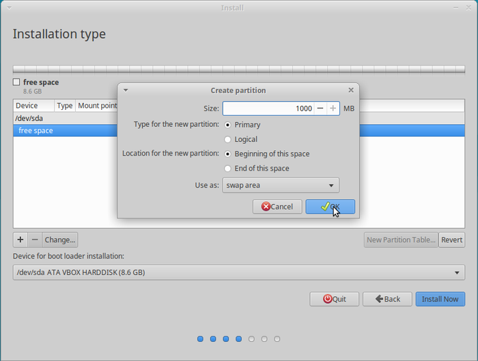The image size is (478, 361).
Task: Click the partition usage bar
Action: [x=239, y=69]
